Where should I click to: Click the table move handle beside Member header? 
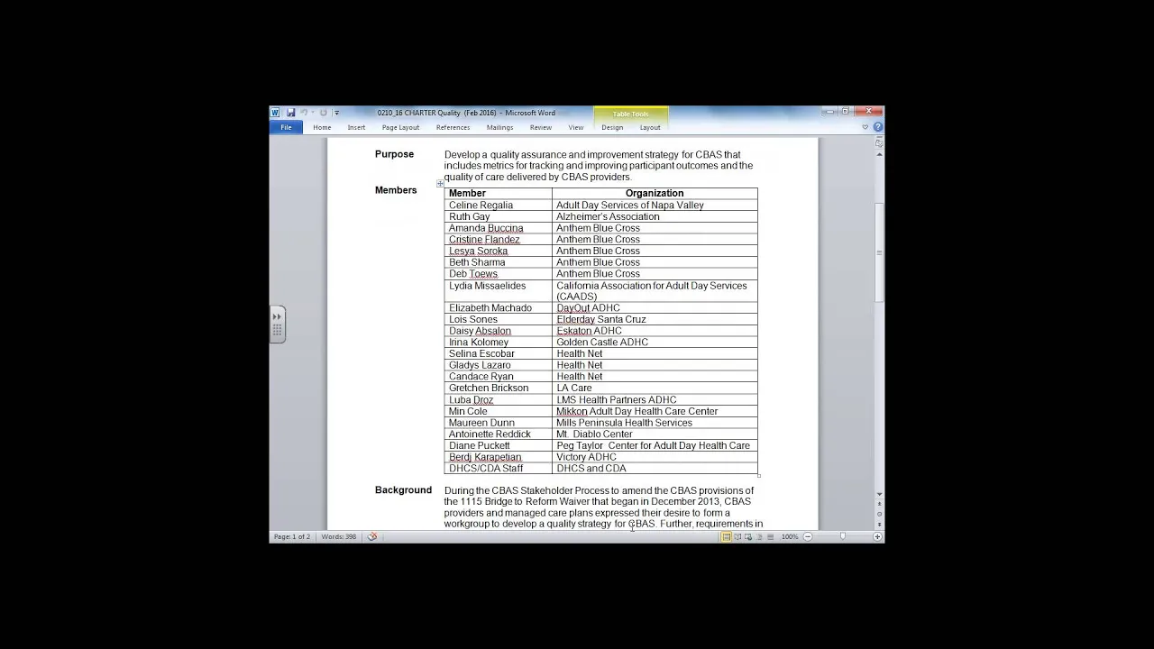point(440,184)
